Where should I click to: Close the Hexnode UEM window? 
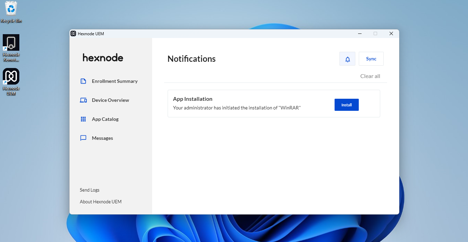pyautogui.click(x=391, y=33)
